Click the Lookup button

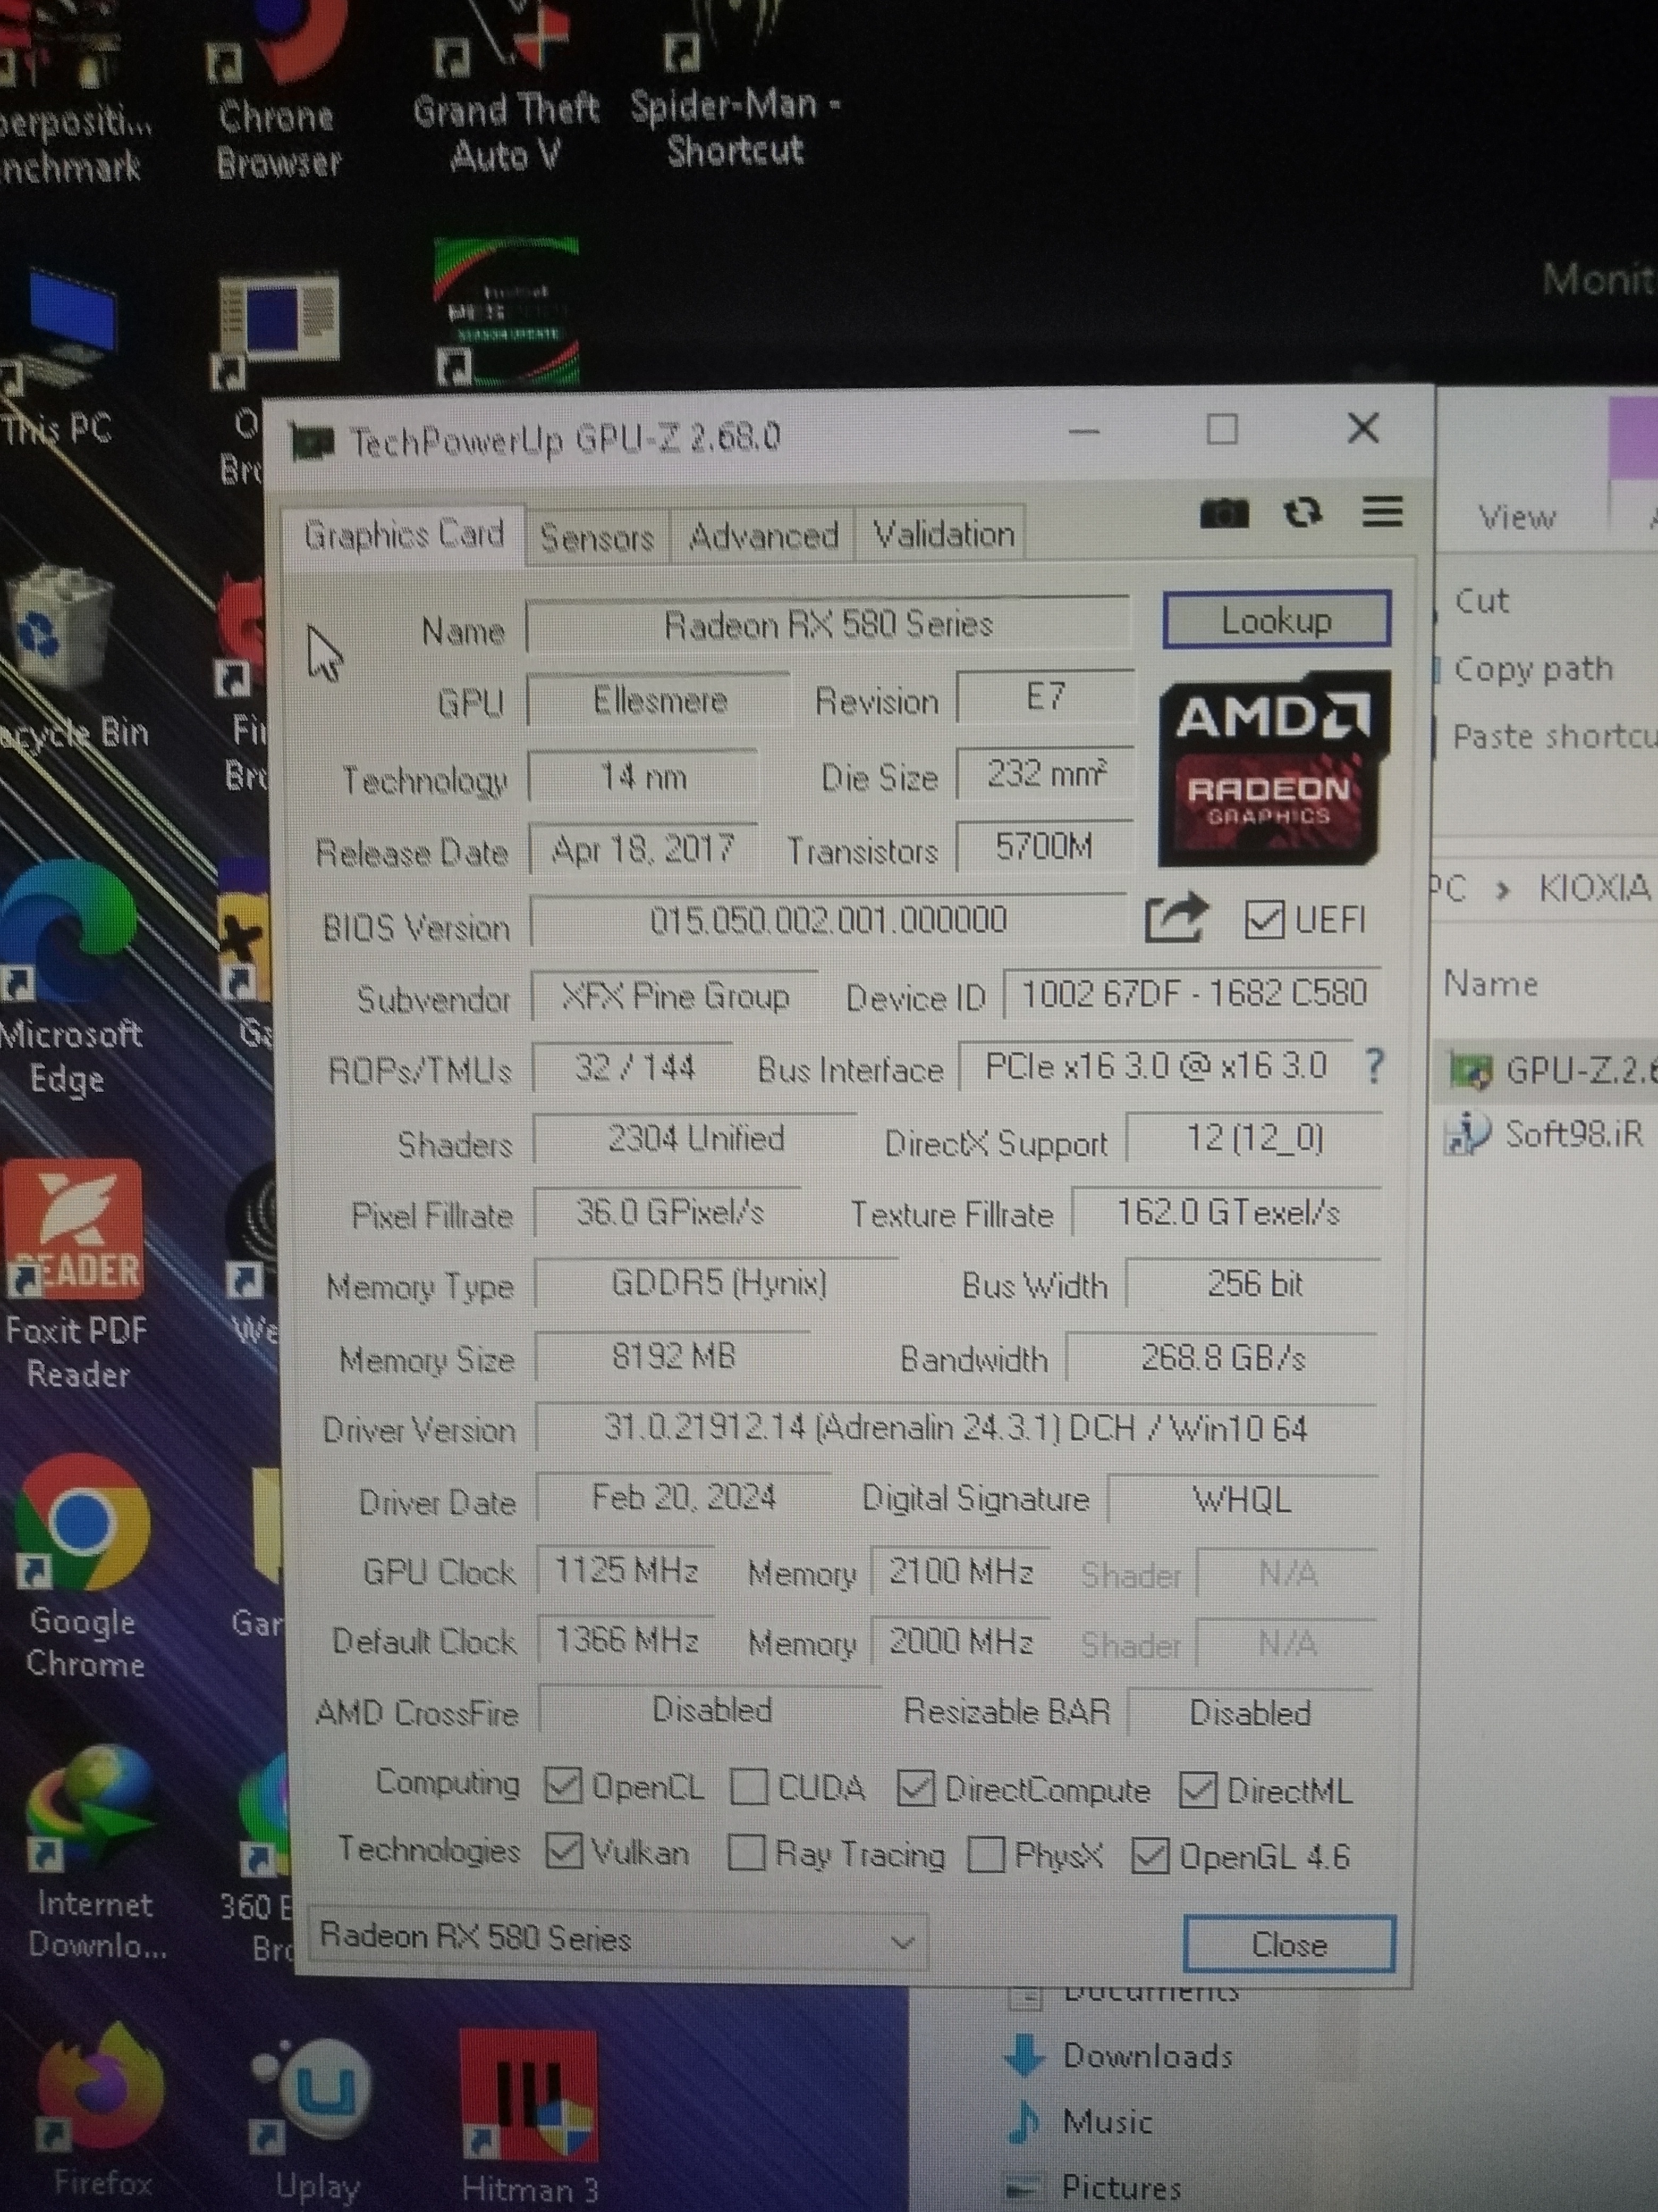(1276, 621)
